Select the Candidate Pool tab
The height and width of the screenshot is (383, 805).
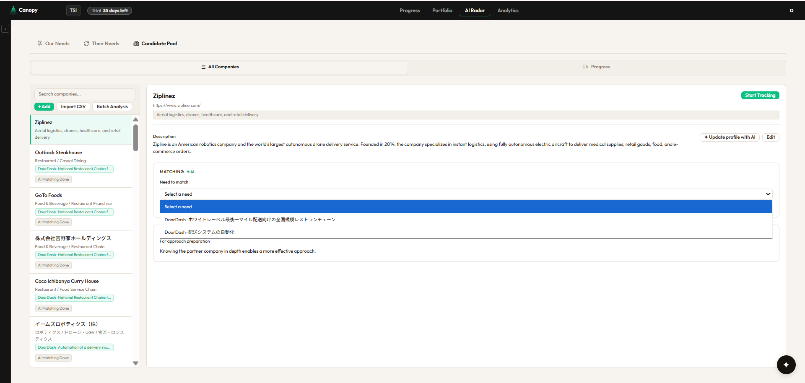tap(155, 44)
